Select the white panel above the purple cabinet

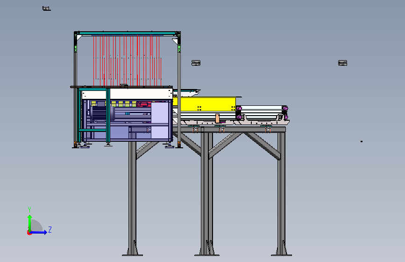click(x=127, y=94)
